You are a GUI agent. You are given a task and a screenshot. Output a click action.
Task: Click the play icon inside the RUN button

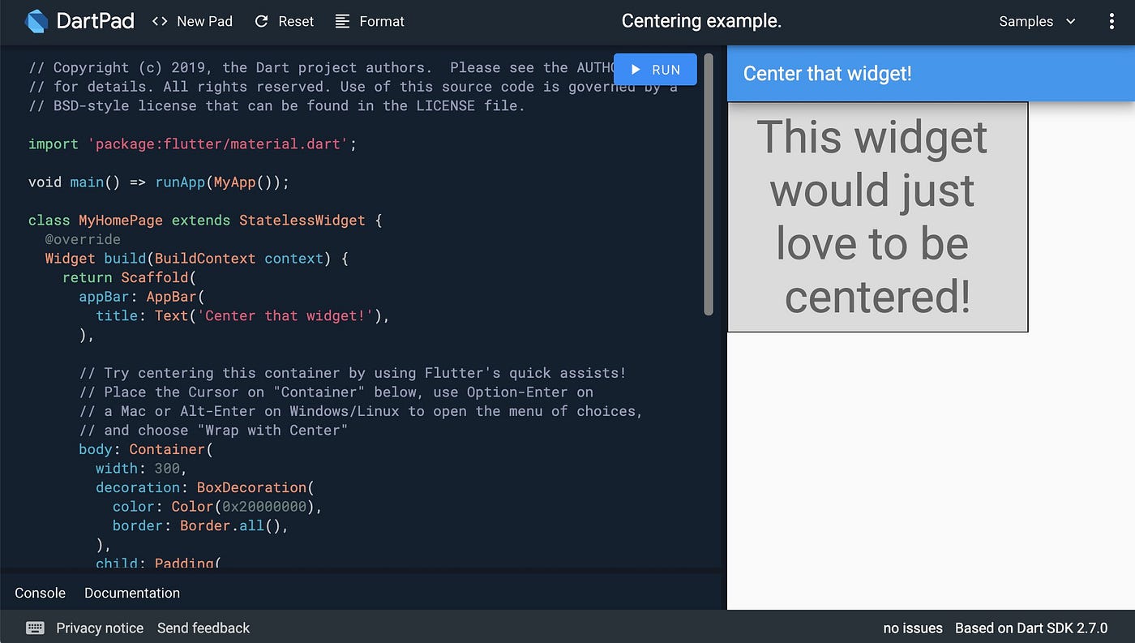[x=637, y=70]
